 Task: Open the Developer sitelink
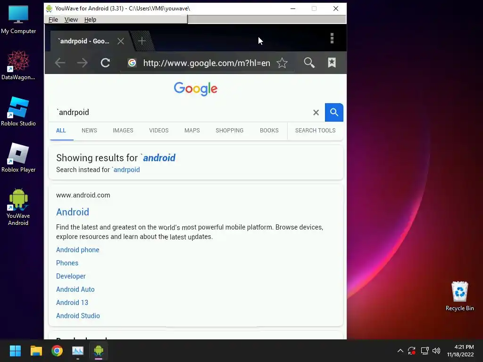click(x=71, y=276)
